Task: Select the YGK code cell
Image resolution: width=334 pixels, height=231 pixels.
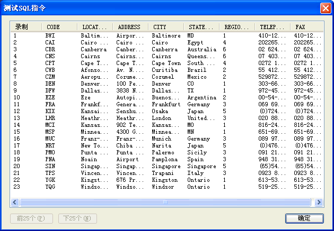Action: [x=50, y=180]
